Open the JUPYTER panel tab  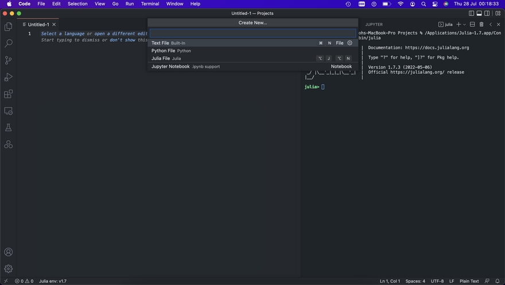coord(374,25)
